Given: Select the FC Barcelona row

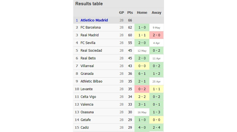Looking at the screenshot, I should 118,28.
